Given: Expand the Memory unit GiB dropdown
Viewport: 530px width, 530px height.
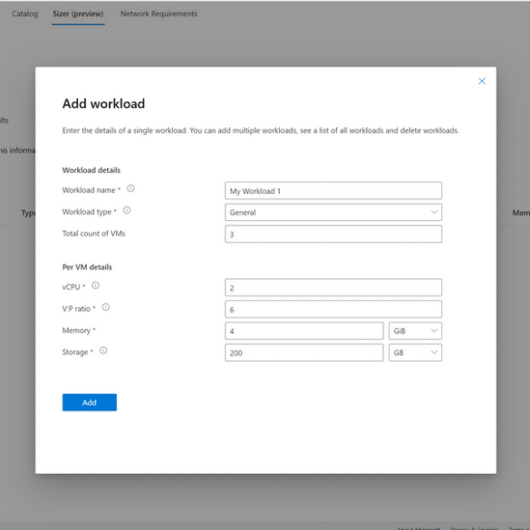Looking at the screenshot, I should pos(415,331).
